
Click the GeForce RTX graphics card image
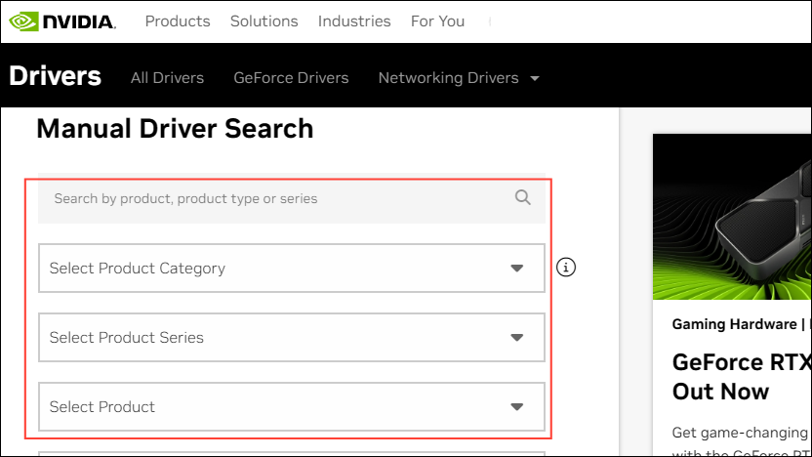(732, 217)
